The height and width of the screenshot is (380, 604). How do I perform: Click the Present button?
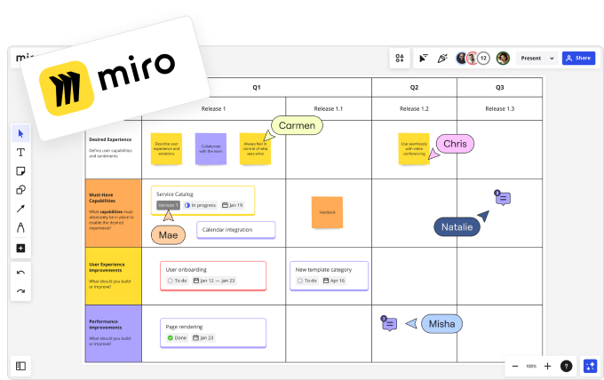pos(532,58)
